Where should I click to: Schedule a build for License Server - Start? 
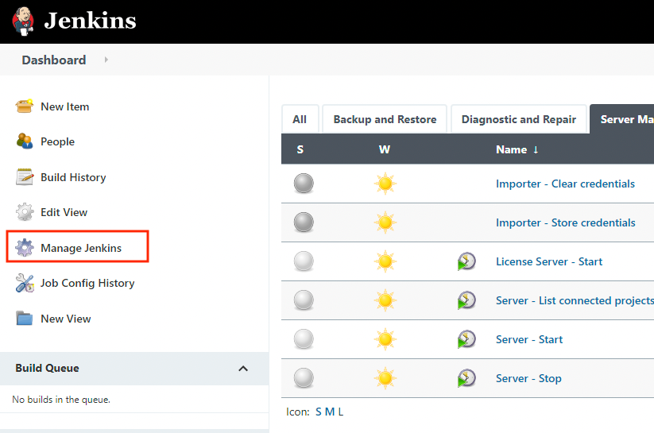466,261
